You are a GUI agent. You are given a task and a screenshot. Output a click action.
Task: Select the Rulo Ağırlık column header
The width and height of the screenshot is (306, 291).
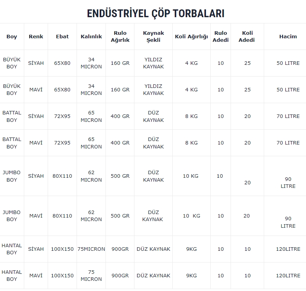[x=120, y=36]
